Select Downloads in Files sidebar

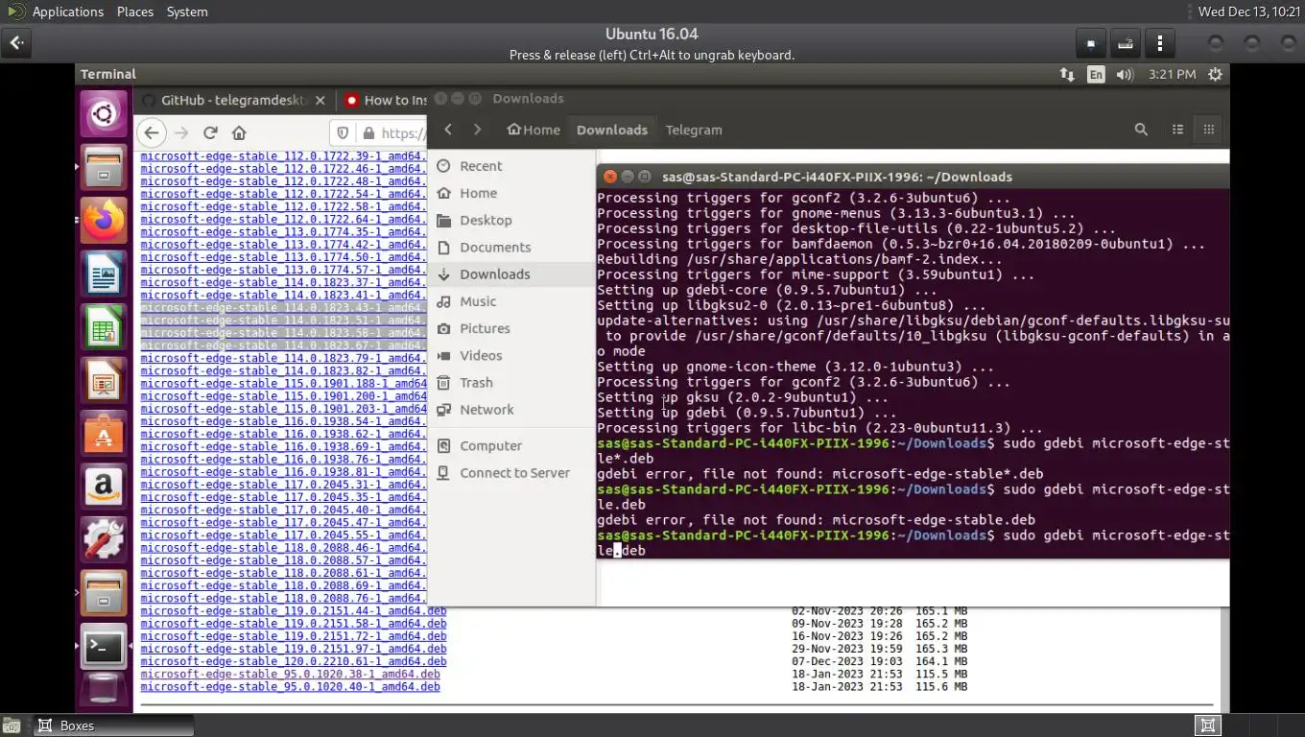[511, 273]
